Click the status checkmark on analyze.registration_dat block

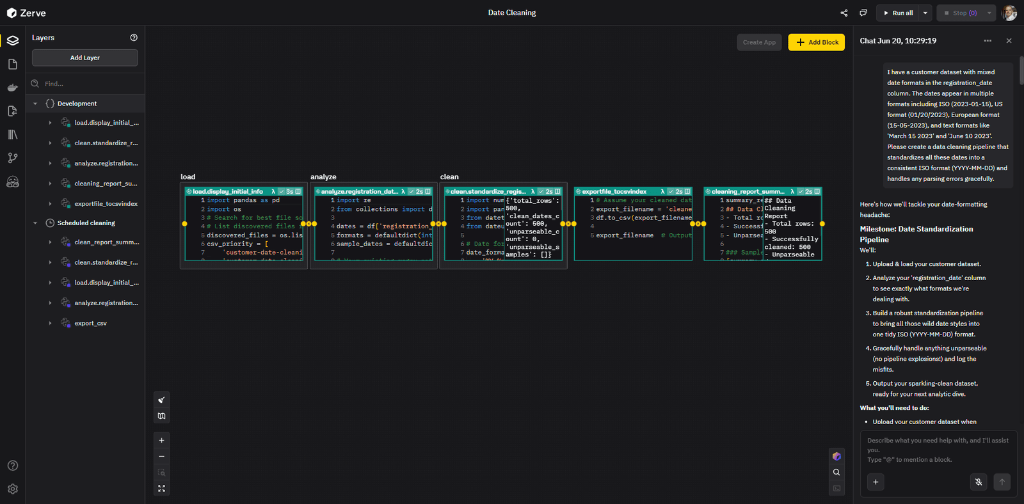tap(411, 191)
